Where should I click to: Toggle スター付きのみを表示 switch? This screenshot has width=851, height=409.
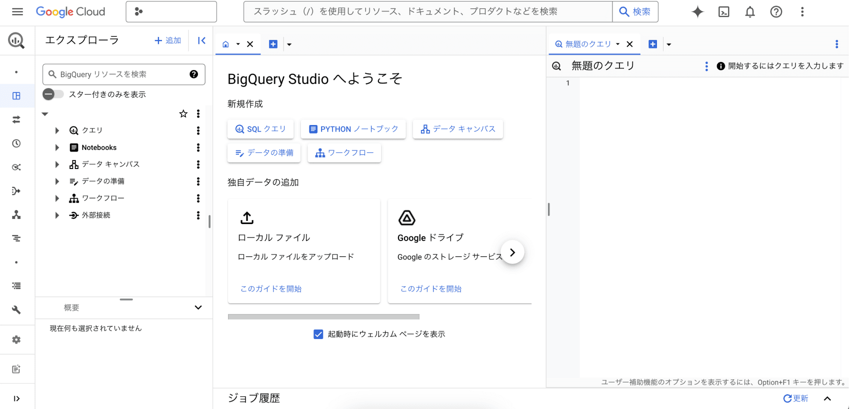tap(53, 94)
